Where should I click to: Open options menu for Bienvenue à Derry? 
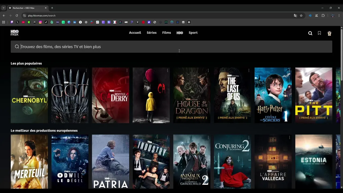click(x=127, y=70)
